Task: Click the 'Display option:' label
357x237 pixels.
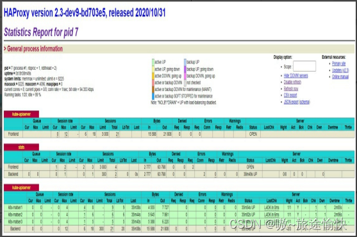Action: [283, 57]
